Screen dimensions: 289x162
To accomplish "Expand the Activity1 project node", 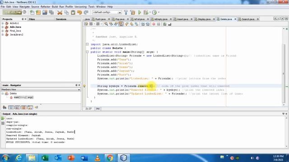I will tap(3, 23).
